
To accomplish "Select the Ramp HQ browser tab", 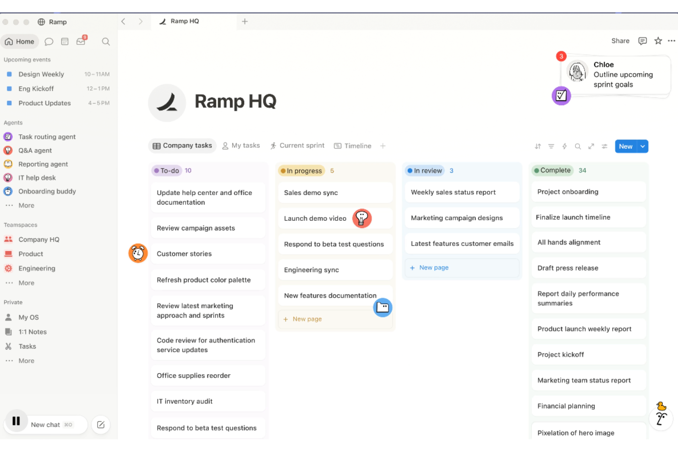I will coord(193,22).
